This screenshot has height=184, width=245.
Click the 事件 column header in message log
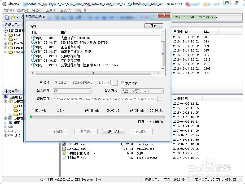click(110, 33)
